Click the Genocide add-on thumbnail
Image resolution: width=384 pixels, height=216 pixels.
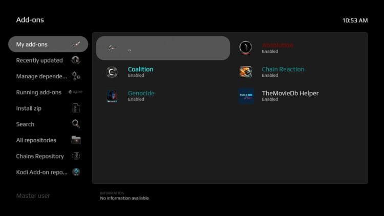(x=112, y=96)
